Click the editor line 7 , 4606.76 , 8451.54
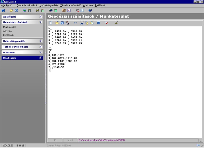This screenshot has height=148, width=204. point(65,37)
